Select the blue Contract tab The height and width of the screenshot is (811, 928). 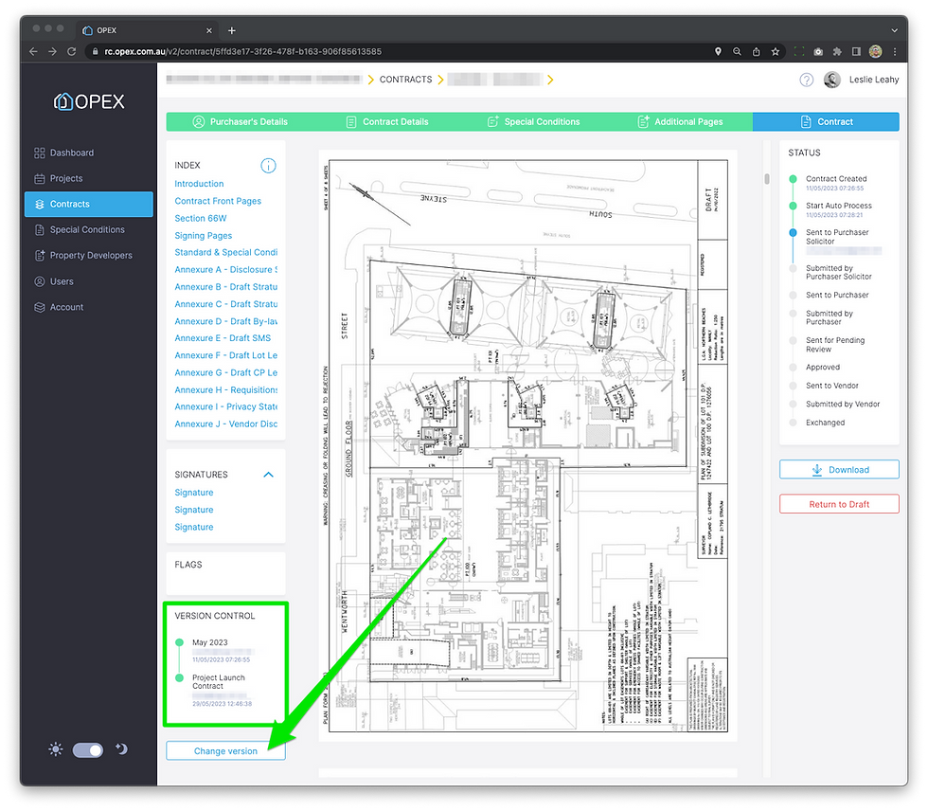826,122
